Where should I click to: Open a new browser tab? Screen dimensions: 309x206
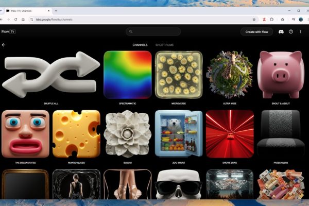56,11
